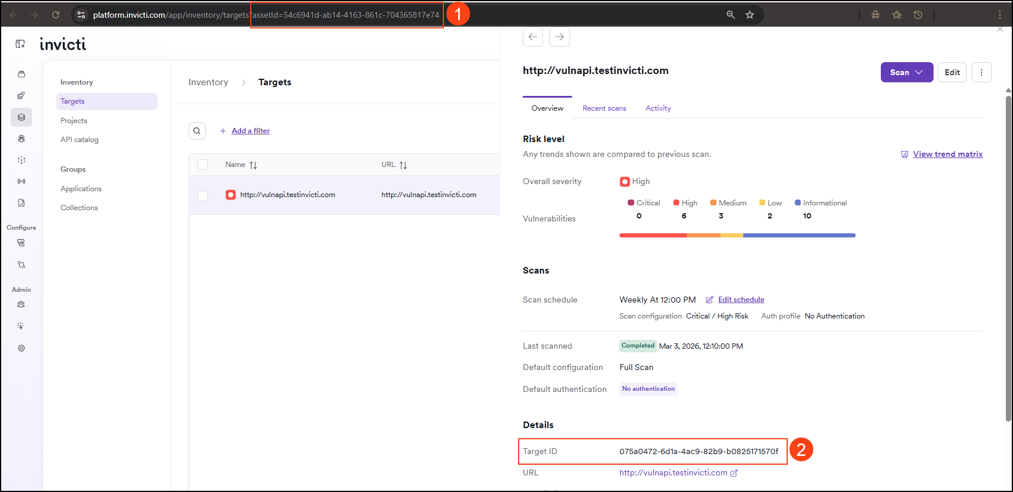Open the bug vulnerabilities icon in sidebar
The width and height of the screenshot is (1013, 492).
(21, 139)
